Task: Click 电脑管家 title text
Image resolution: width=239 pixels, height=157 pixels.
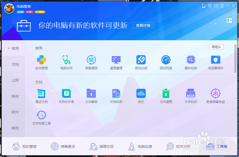Action: click(x=24, y=6)
